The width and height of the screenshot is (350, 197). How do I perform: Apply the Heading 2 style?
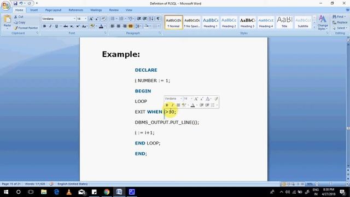click(x=229, y=22)
